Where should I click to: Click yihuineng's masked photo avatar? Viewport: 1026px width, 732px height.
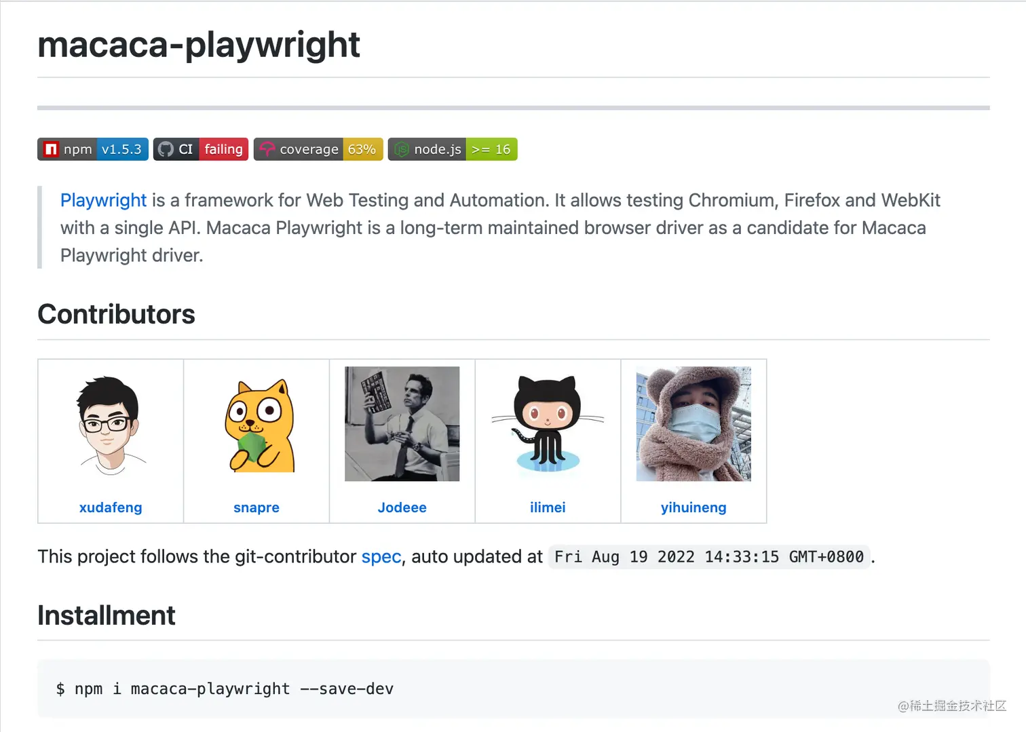click(693, 424)
